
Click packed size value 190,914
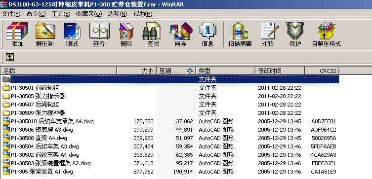point(183,172)
